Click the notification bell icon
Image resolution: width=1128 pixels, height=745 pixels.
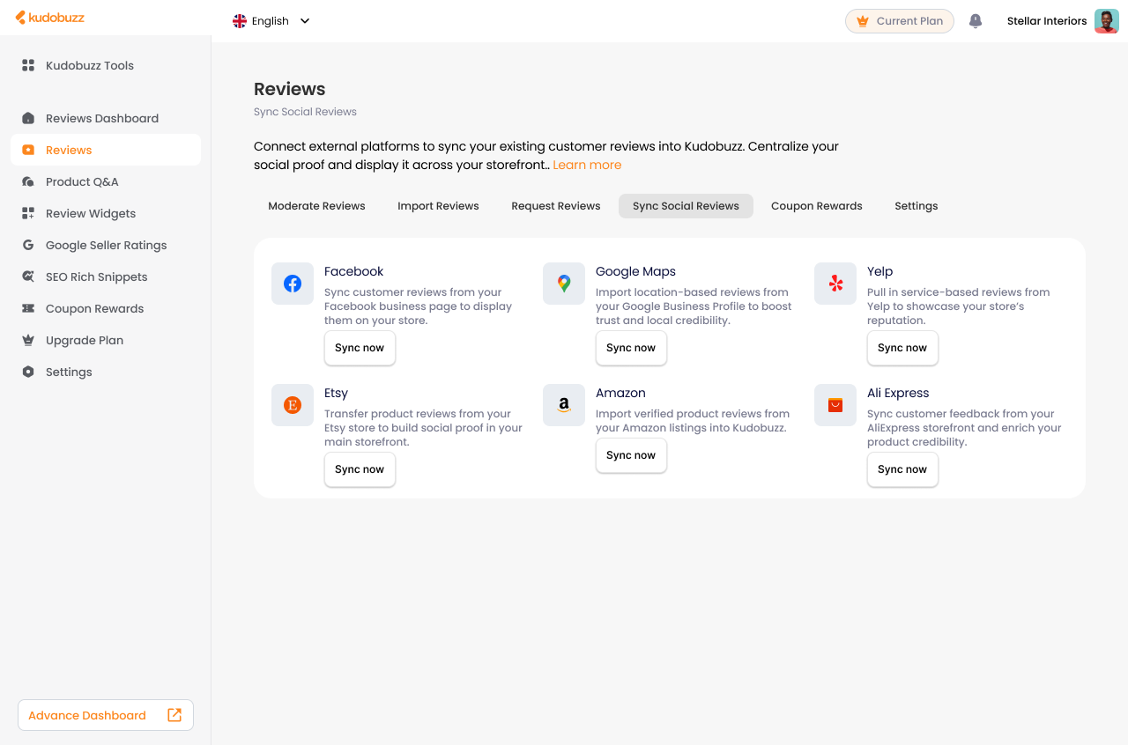click(976, 21)
